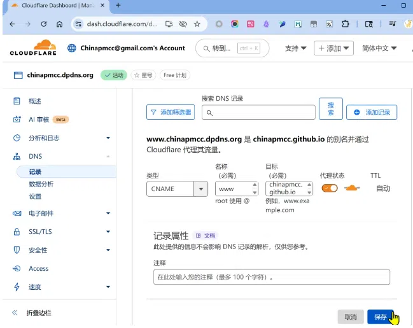Viewport: 413px width, 328px height.
Task: Click the blue feather extension icon
Action: coord(282,24)
